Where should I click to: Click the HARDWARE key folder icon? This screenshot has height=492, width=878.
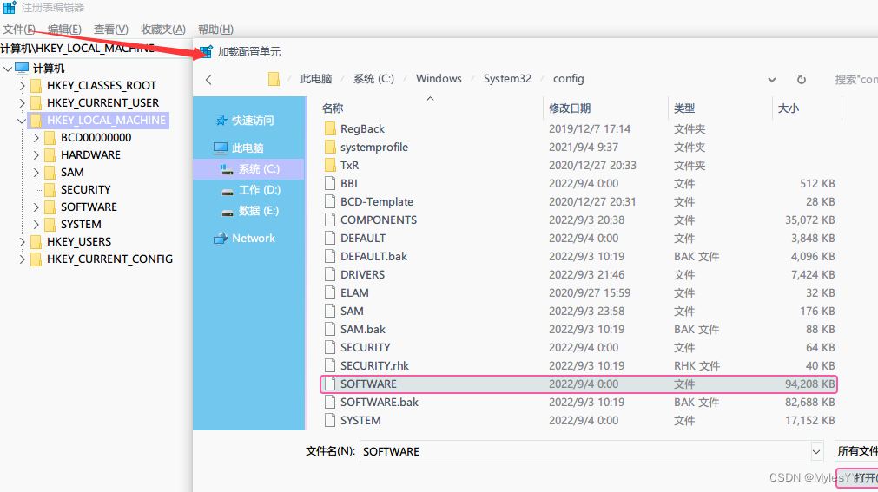coord(50,155)
